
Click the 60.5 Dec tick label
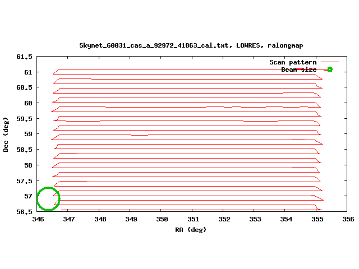pos(25,87)
